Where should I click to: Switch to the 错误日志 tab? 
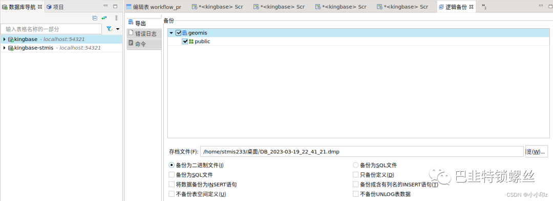(144, 33)
